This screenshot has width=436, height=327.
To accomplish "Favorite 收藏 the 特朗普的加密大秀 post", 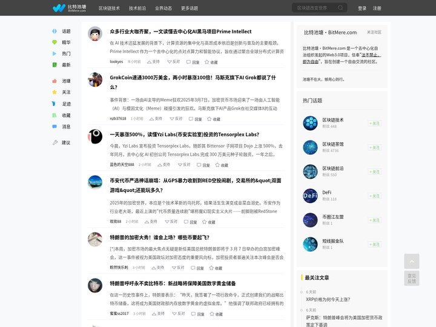I will pyautogui.click(x=216, y=268).
